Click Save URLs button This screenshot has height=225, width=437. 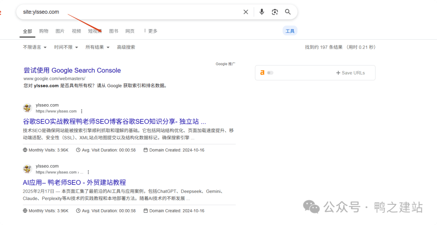[x=350, y=73]
